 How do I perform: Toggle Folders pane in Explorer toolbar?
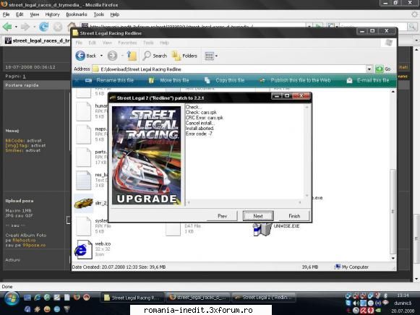(x=184, y=56)
